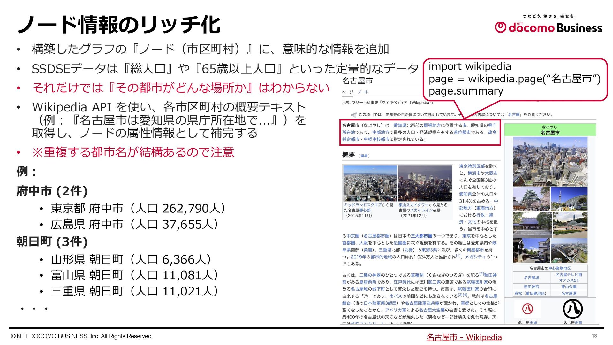This screenshot has height=345, width=613.
Task: Click the disambiguation hatnote icon
Action: point(353,115)
